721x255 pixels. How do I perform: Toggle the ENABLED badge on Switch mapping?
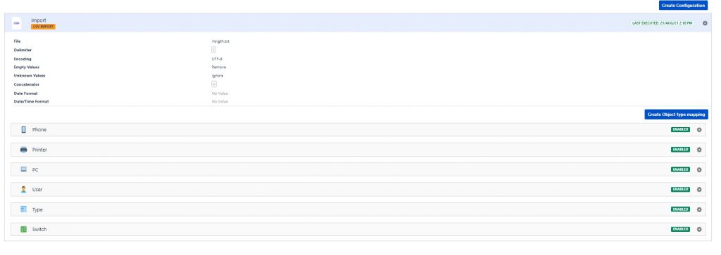click(x=680, y=229)
